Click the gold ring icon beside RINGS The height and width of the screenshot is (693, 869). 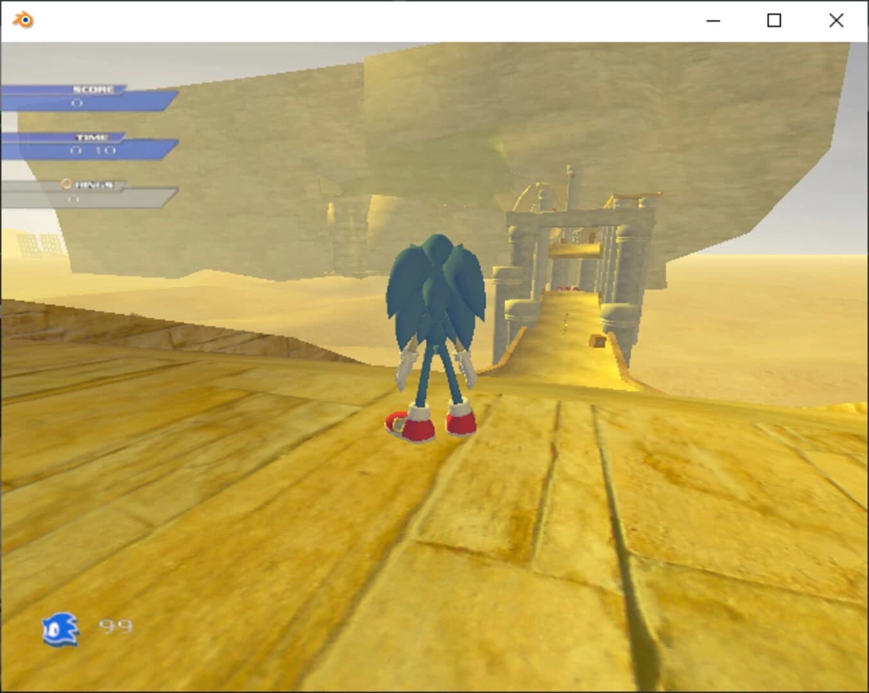[66, 184]
